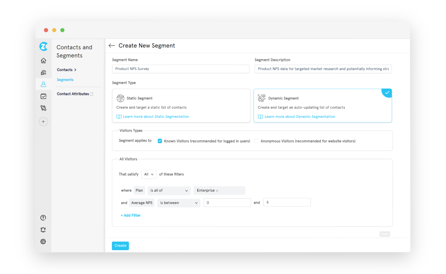Open the integrations flow icon in sidebar

44,108
